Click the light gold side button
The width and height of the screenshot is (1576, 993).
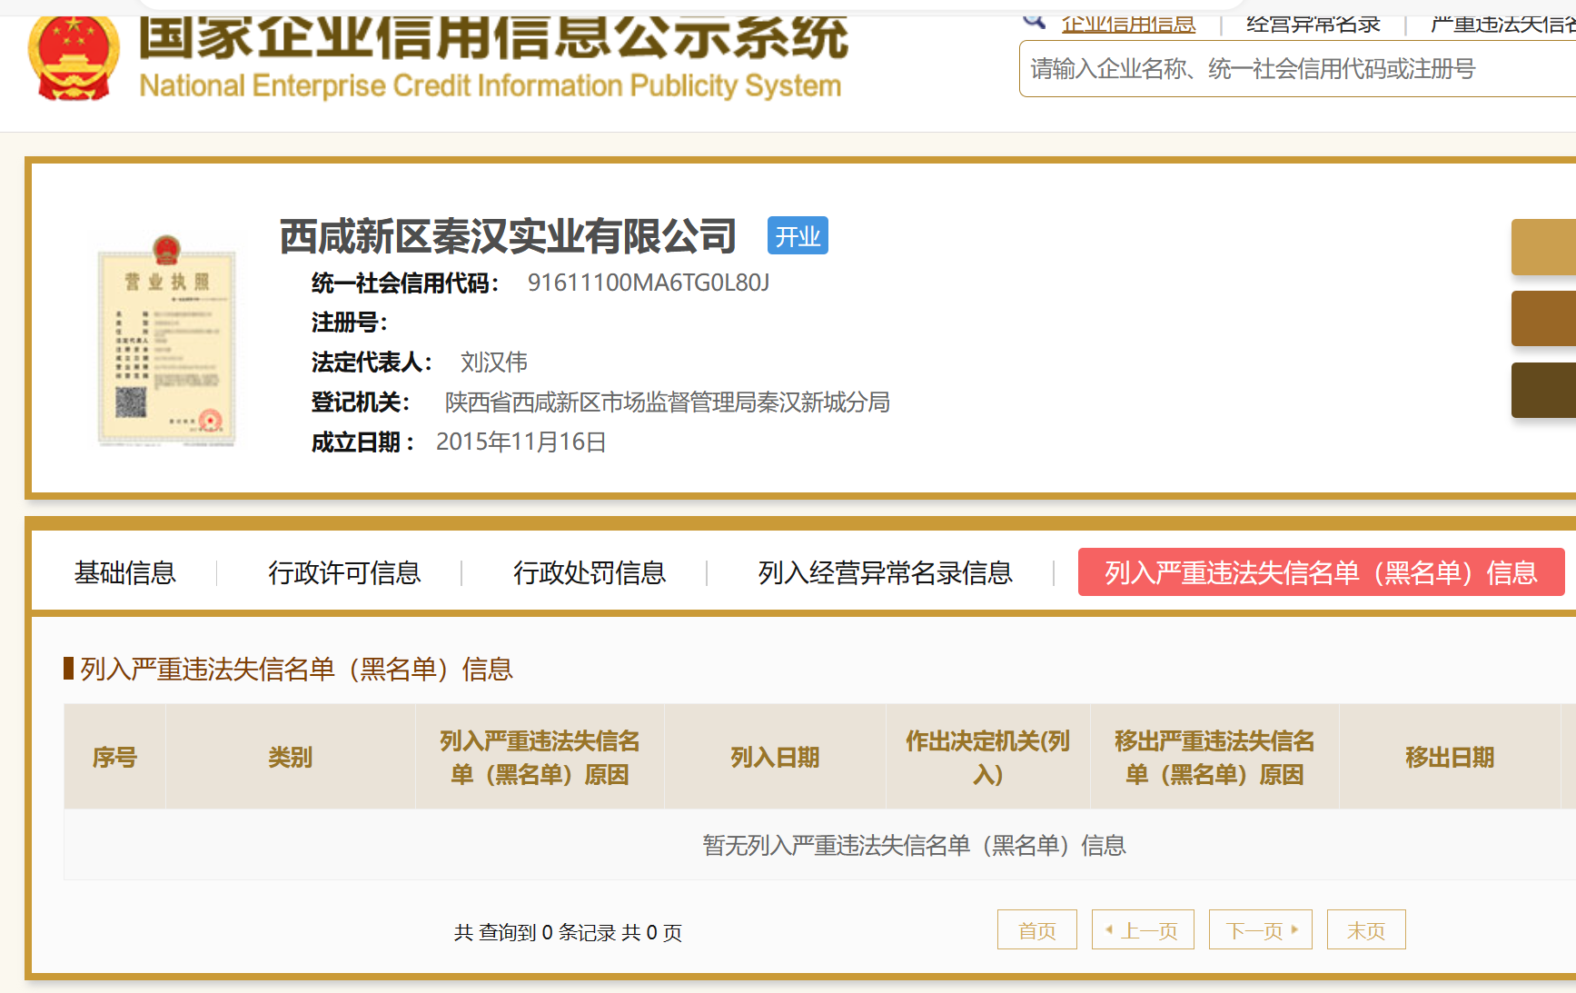1543,246
